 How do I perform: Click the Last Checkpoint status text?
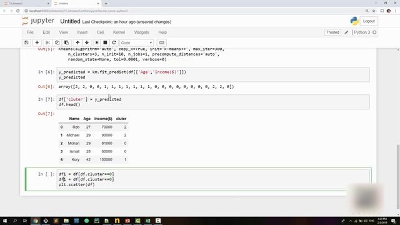(126, 22)
